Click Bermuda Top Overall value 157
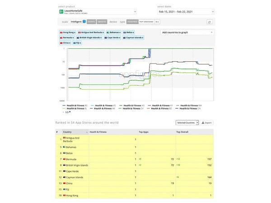 209,159
